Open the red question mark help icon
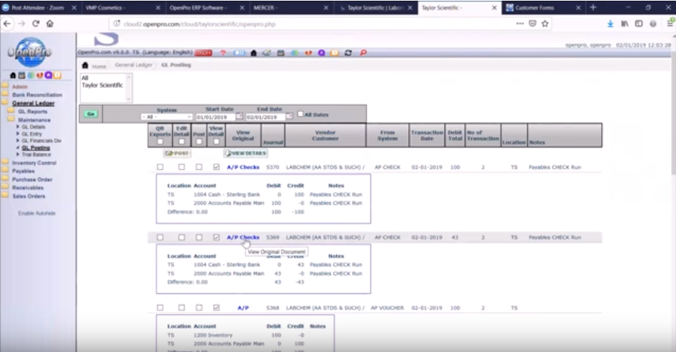Screen dimensions: 676x352 [223, 53]
